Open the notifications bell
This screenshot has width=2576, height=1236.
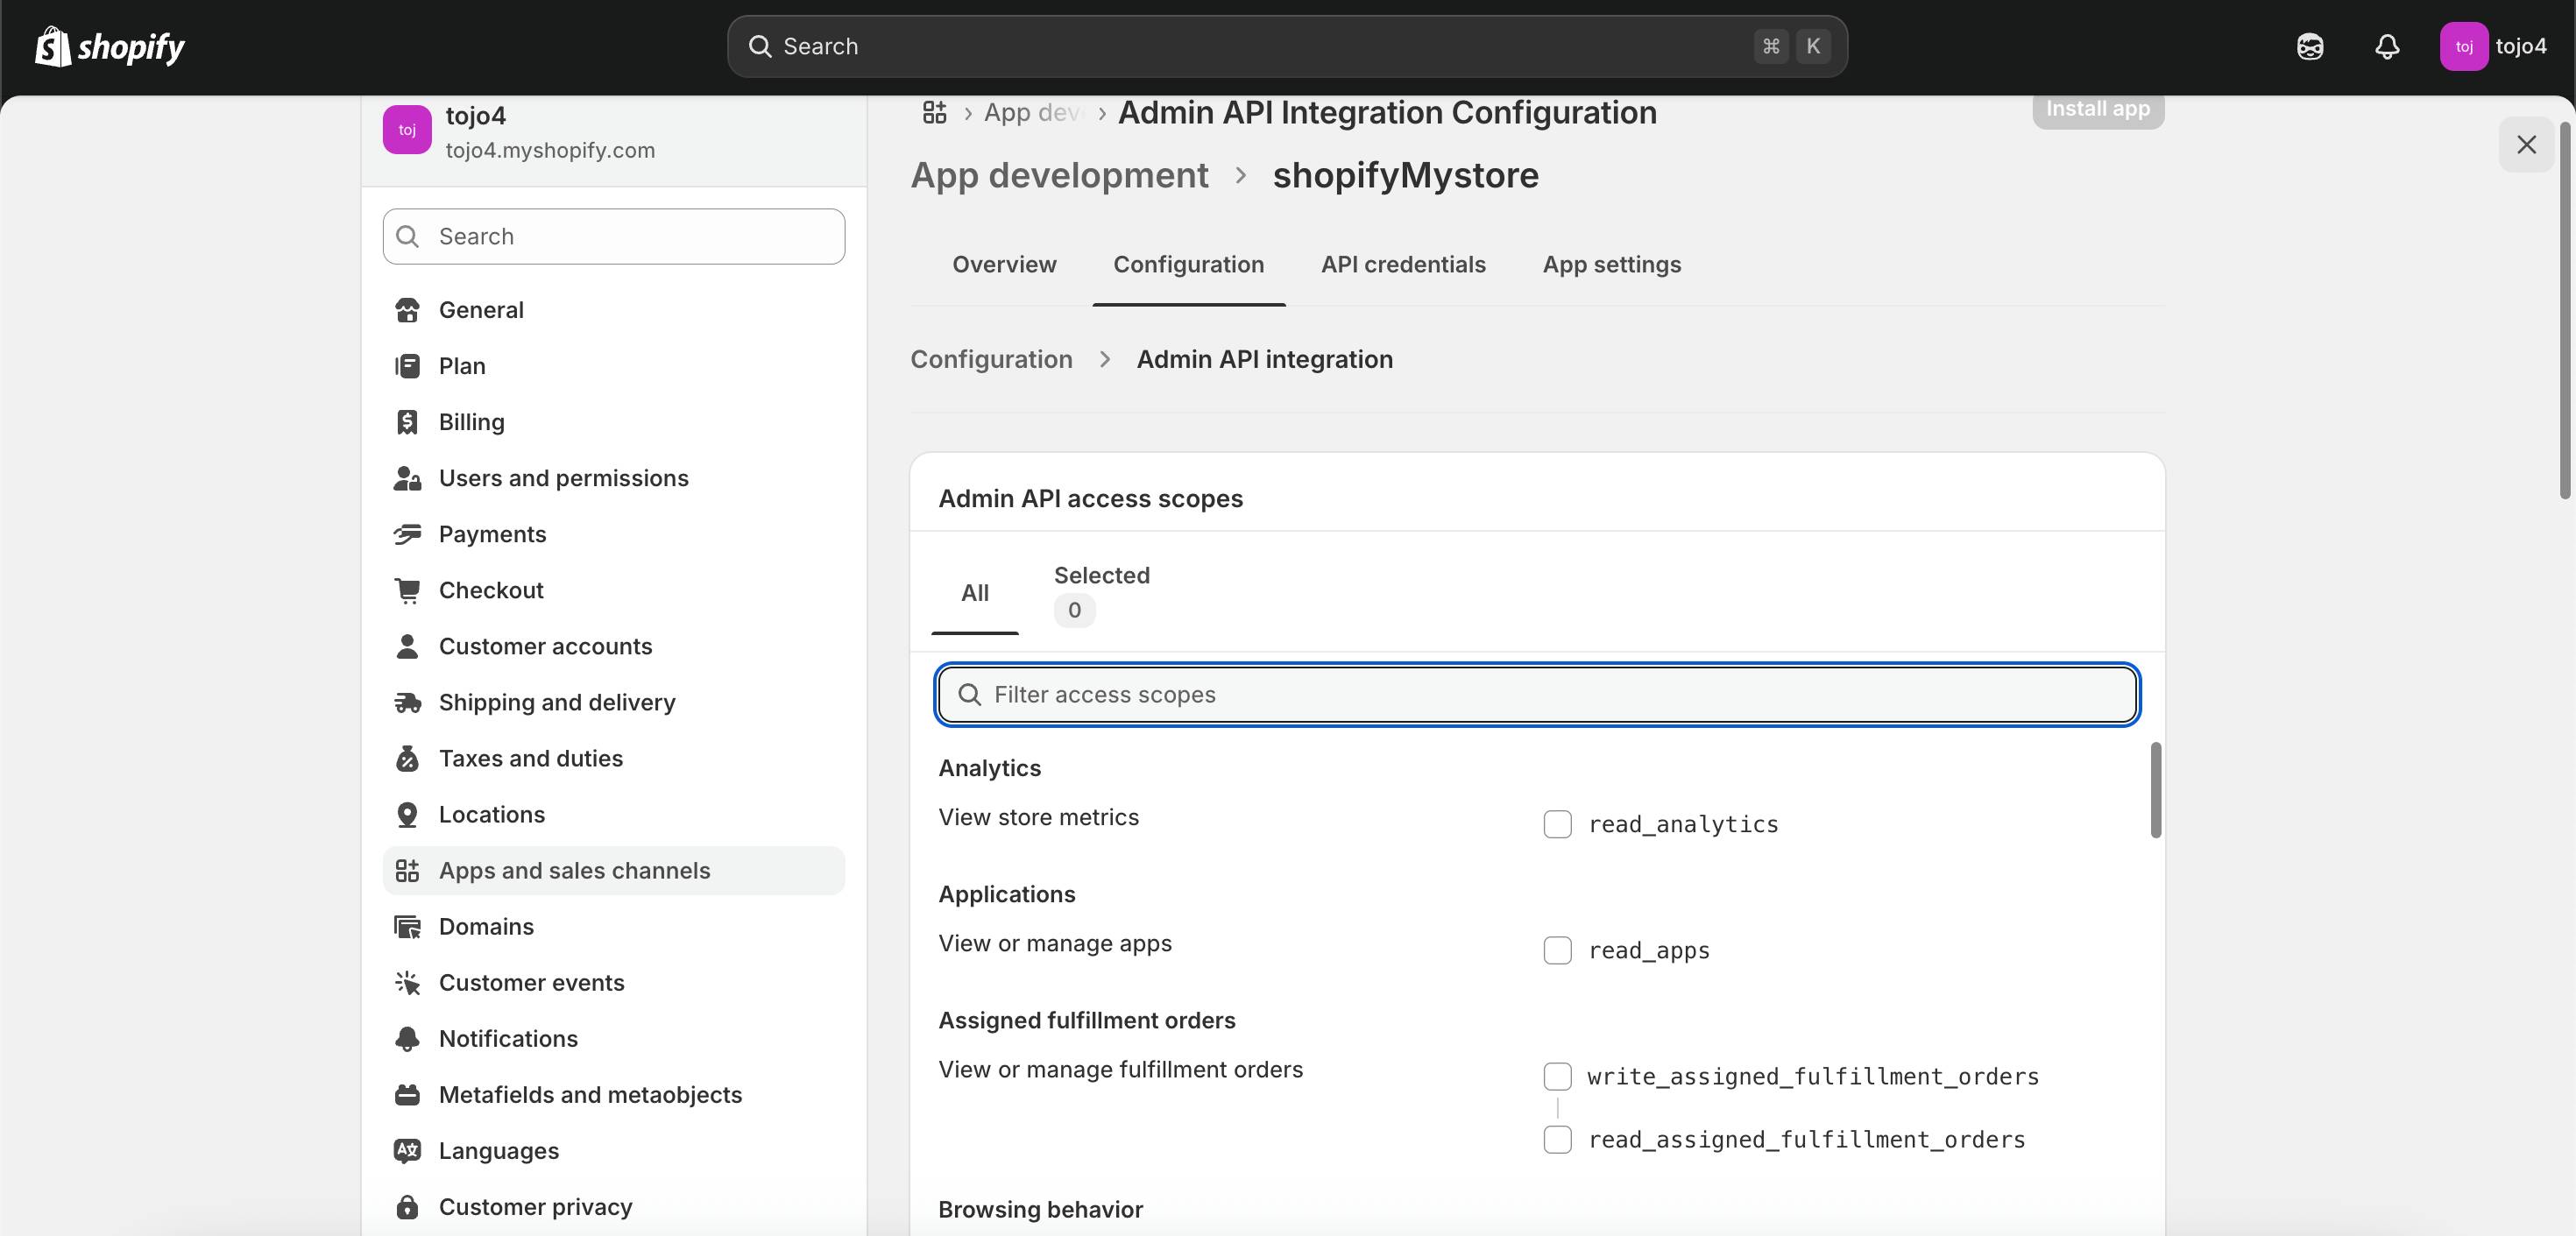tap(2387, 46)
